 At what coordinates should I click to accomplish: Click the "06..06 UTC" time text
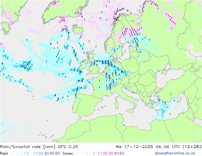click(x=168, y=146)
